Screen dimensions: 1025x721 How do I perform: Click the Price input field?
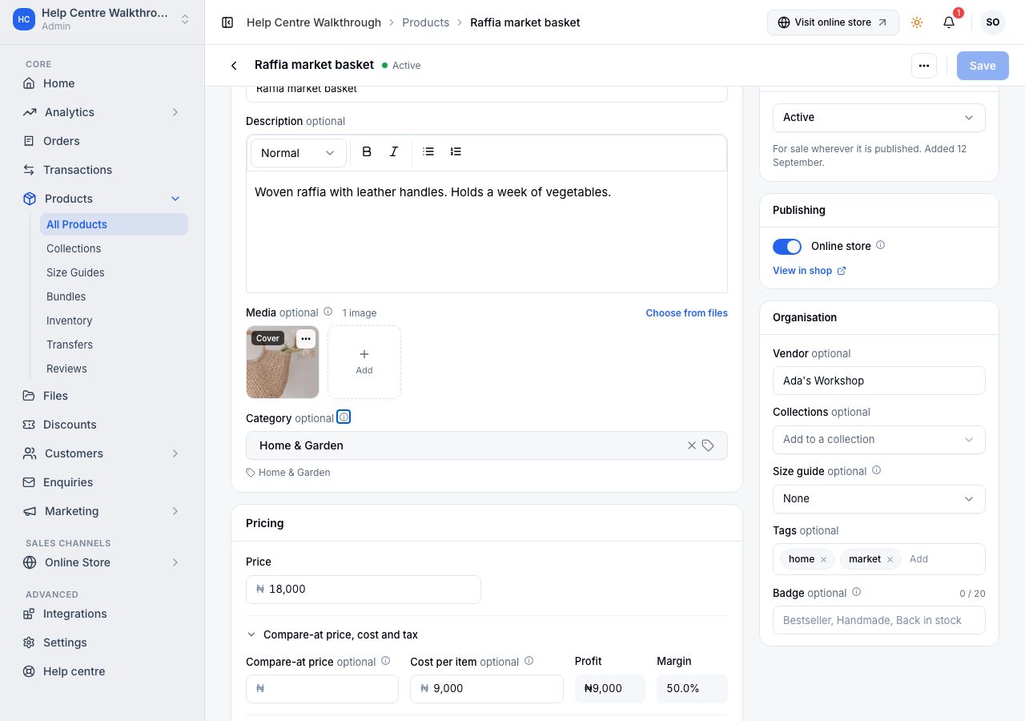[364, 589]
